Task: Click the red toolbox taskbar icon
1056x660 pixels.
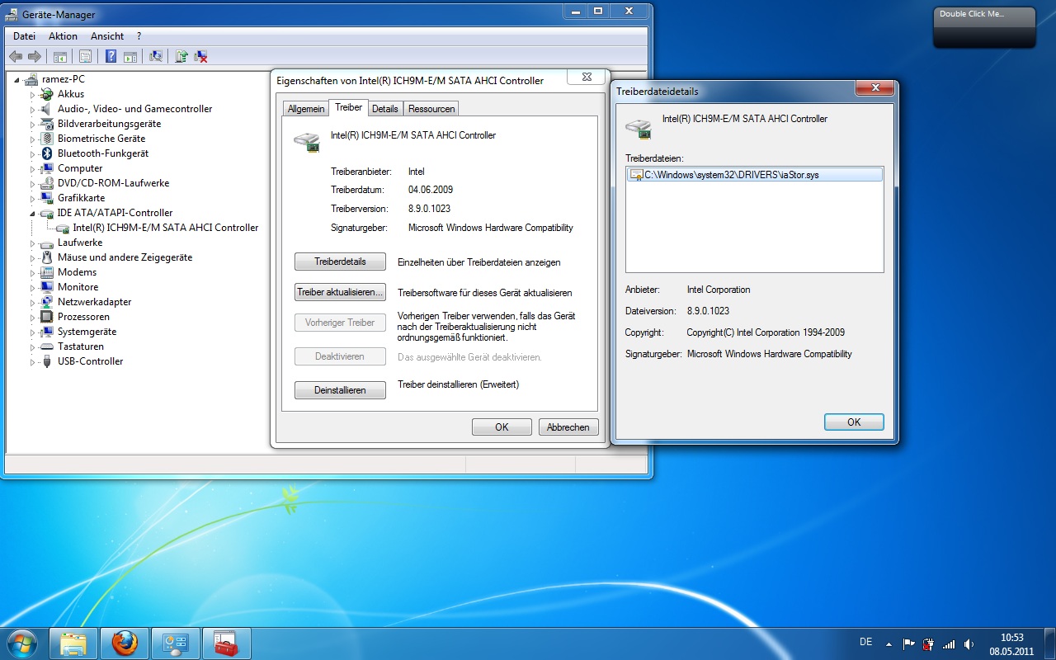Action: [x=225, y=643]
